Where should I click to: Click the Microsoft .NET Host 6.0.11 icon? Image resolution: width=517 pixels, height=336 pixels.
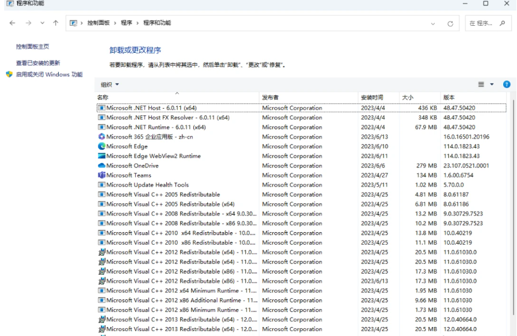coord(101,108)
